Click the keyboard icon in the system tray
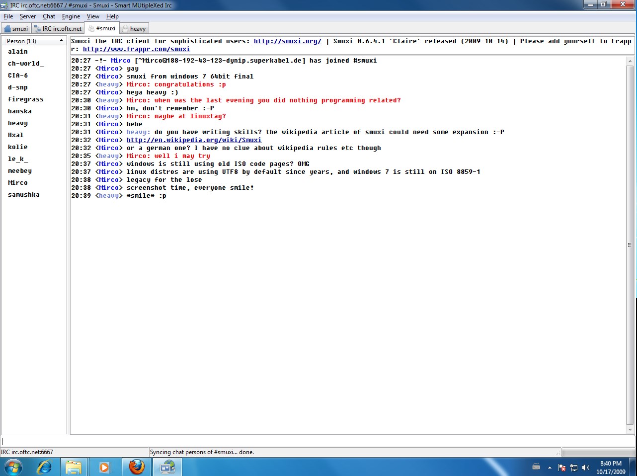The image size is (637, 476). pyautogui.click(x=536, y=467)
